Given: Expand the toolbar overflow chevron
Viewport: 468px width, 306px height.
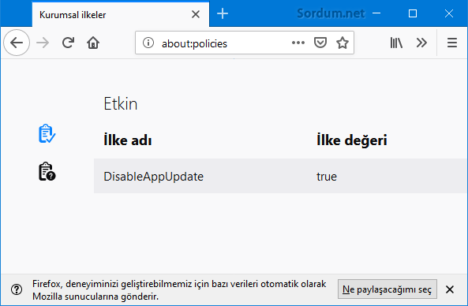Looking at the screenshot, I should pos(421,43).
